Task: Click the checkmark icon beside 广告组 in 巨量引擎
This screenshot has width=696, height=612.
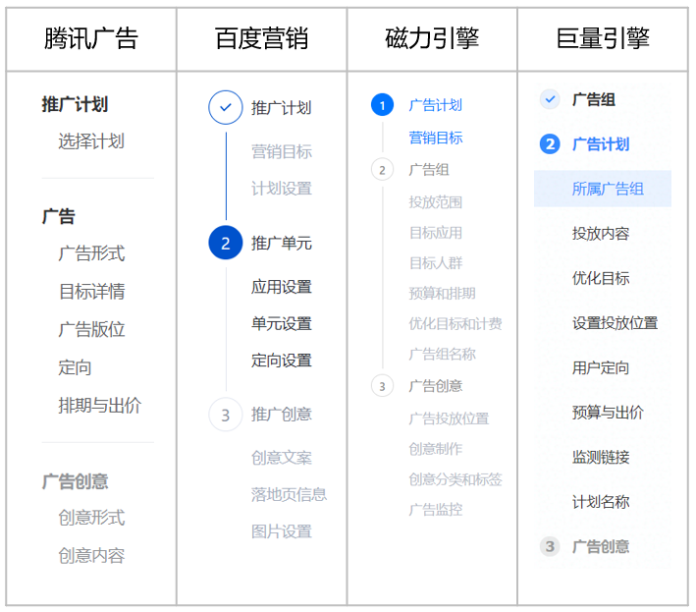Action: click(x=550, y=99)
